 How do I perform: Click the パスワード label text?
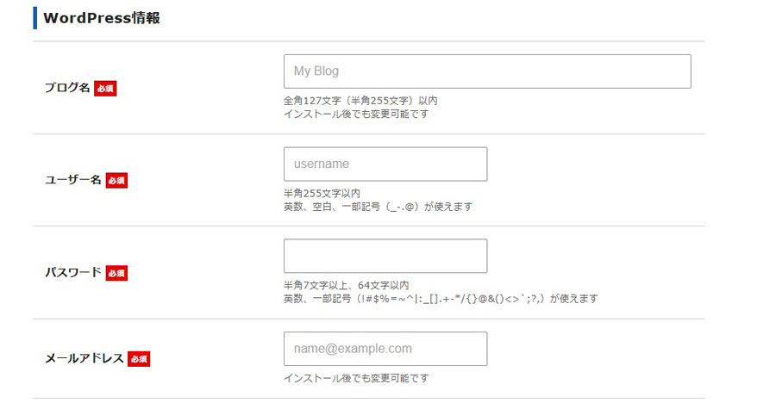pos(73,273)
